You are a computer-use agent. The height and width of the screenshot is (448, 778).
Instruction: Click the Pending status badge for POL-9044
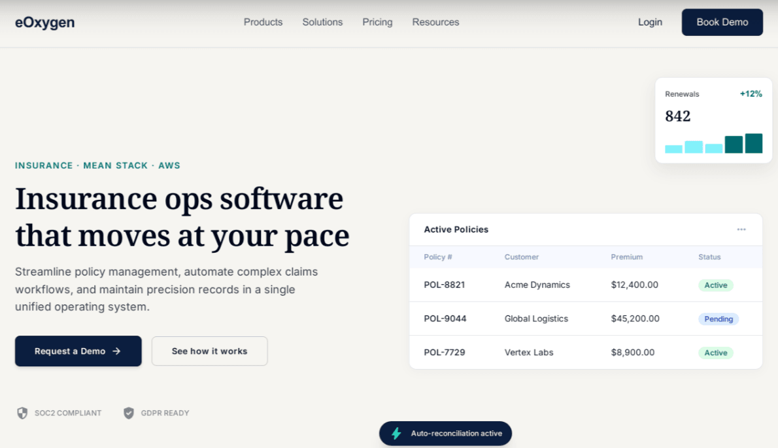[719, 319]
